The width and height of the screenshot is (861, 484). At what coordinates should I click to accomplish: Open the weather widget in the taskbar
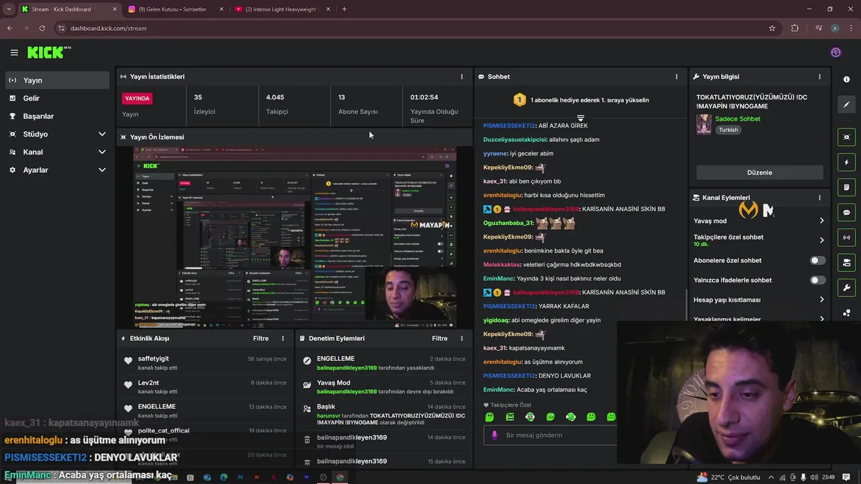tap(730, 477)
